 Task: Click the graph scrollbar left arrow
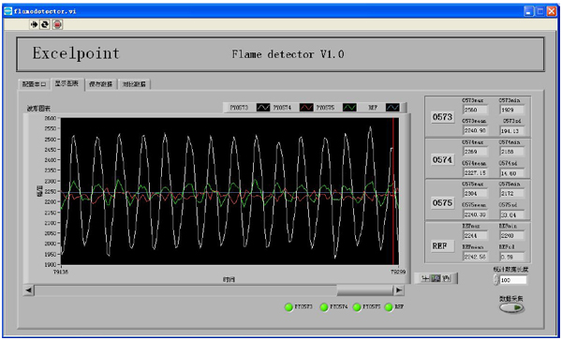click(29, 290)
